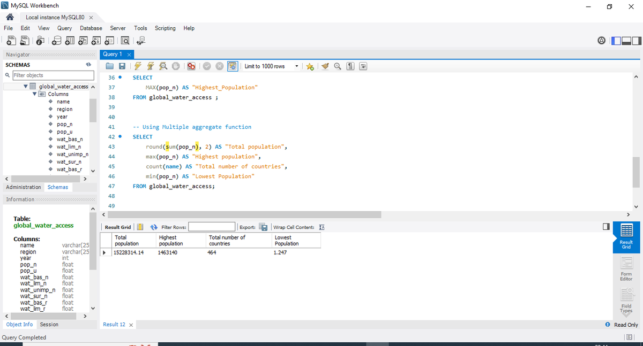Click the create new table icon
The height and width of the screenshot is (346, 643).
coord(70,41)
